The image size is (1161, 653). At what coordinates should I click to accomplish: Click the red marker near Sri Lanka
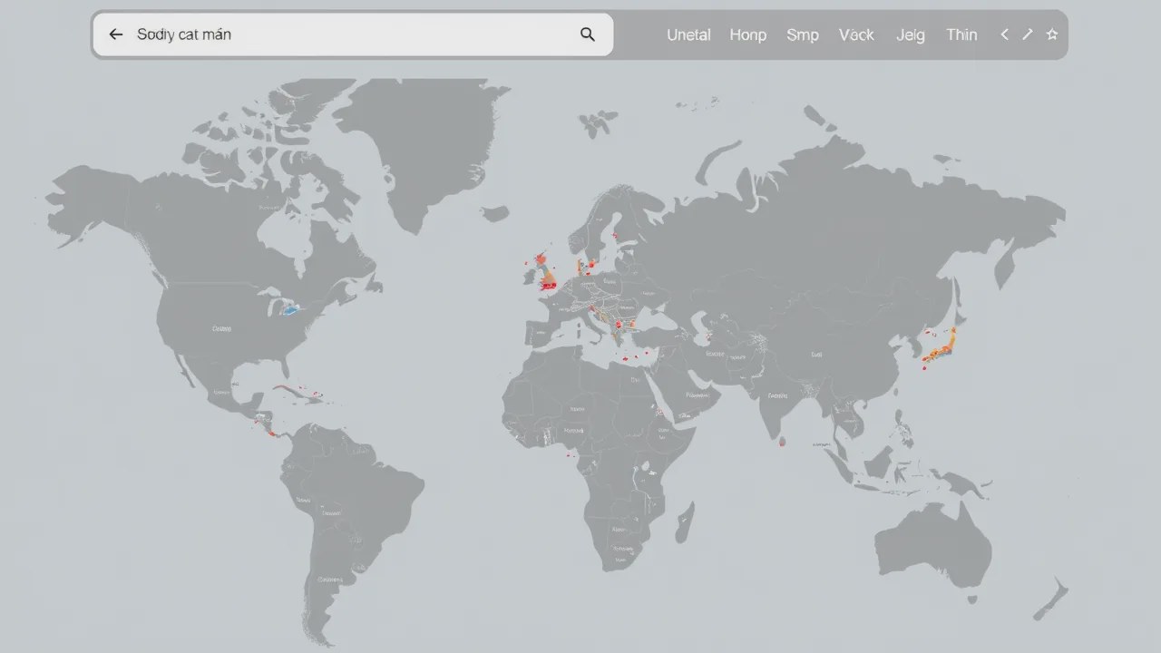(782, 443)
